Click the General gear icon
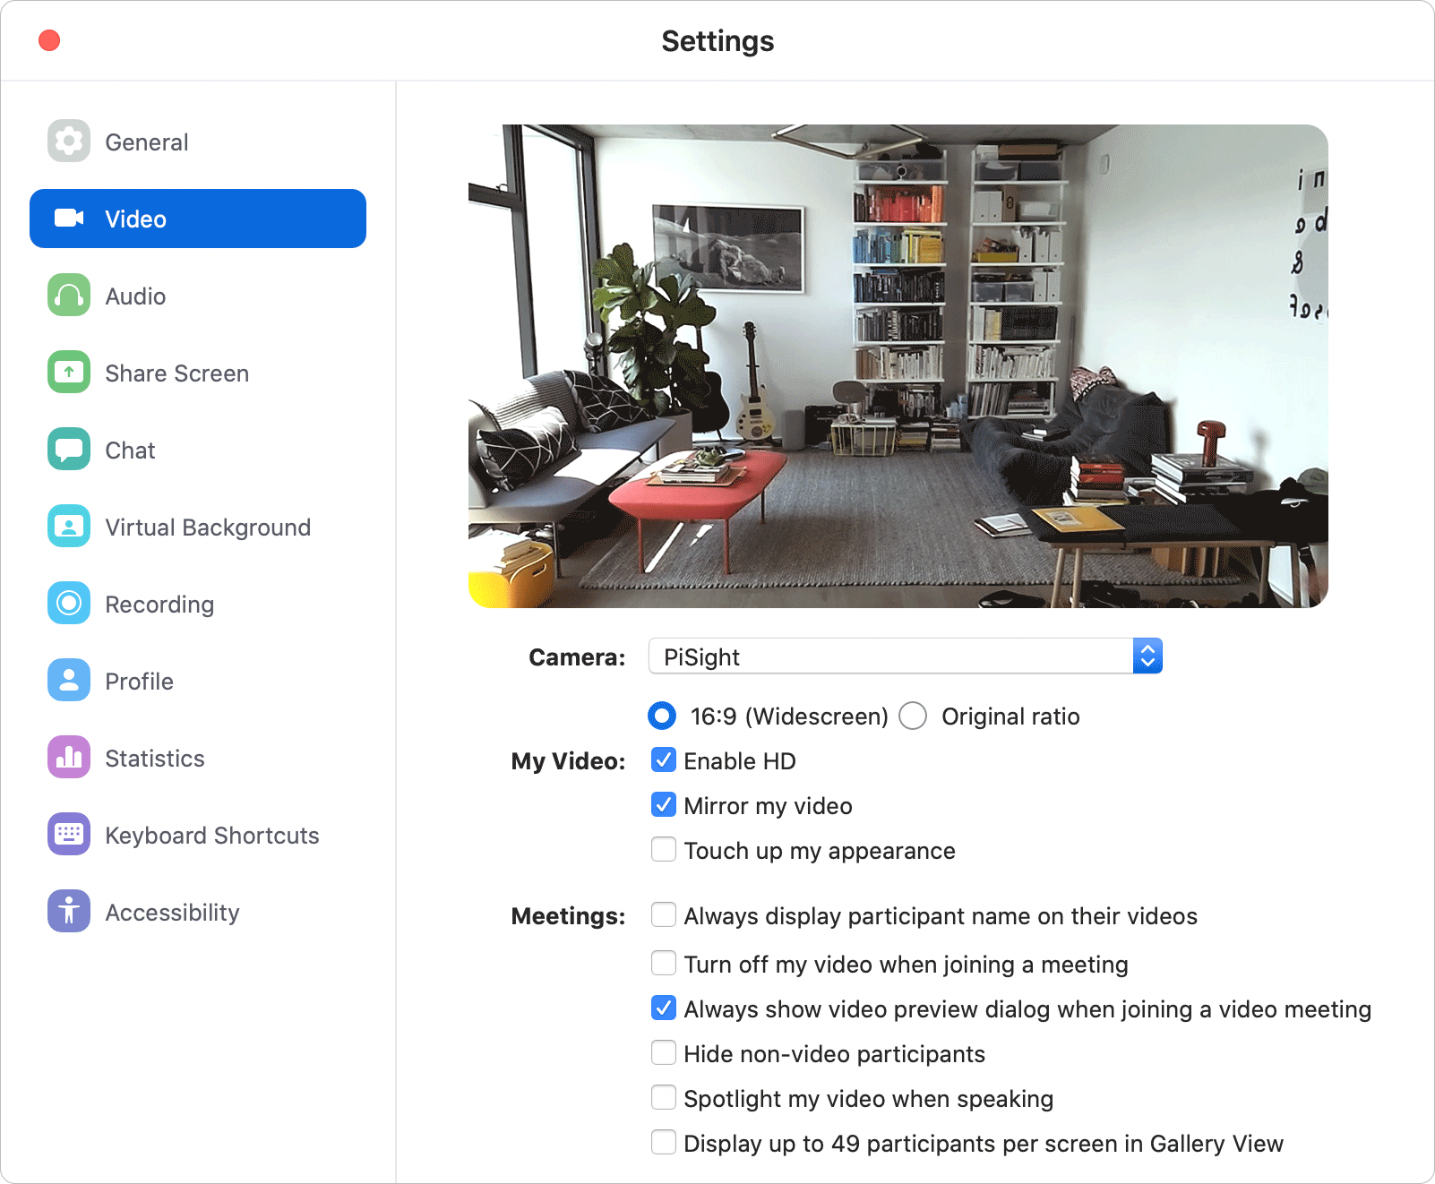 (69, 142)
